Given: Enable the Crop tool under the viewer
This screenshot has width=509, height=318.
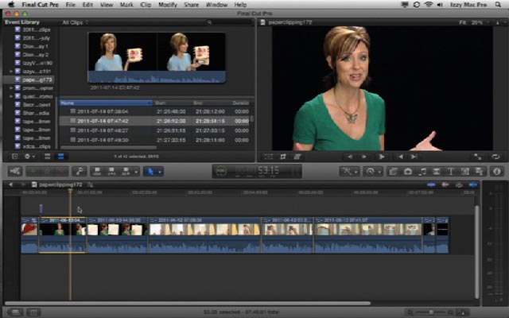Looking at the screenshot, I should tap(283, 157).
